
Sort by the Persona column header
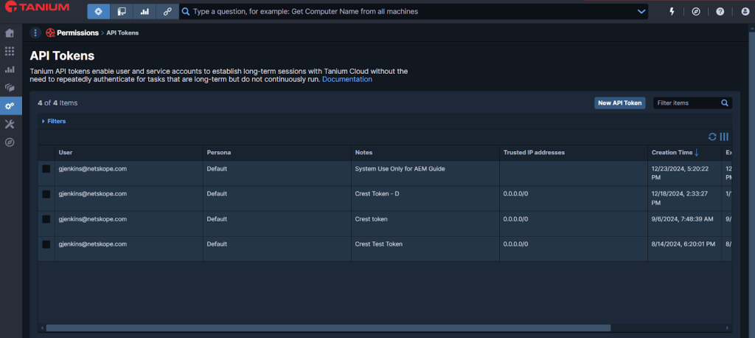click(218, 152)
